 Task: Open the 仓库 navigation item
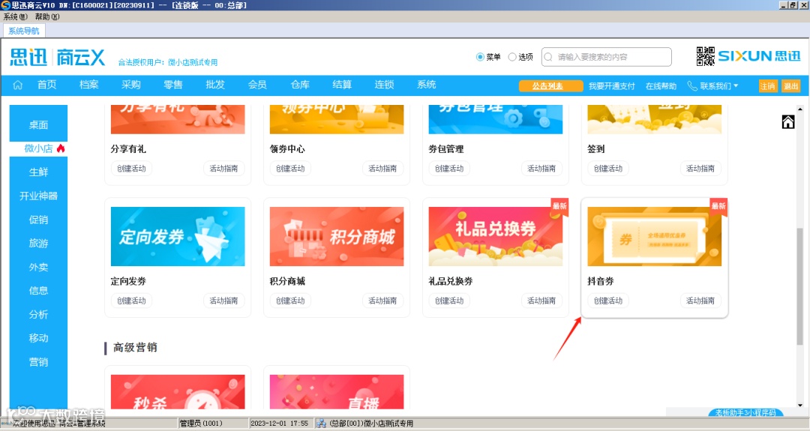299,85
